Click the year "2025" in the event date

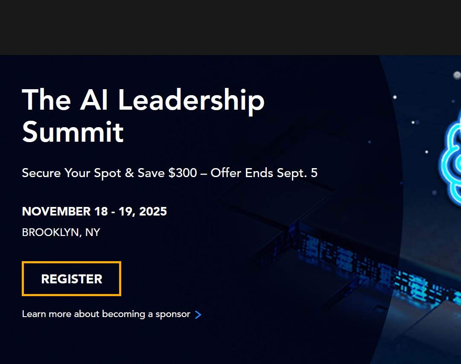152,211
